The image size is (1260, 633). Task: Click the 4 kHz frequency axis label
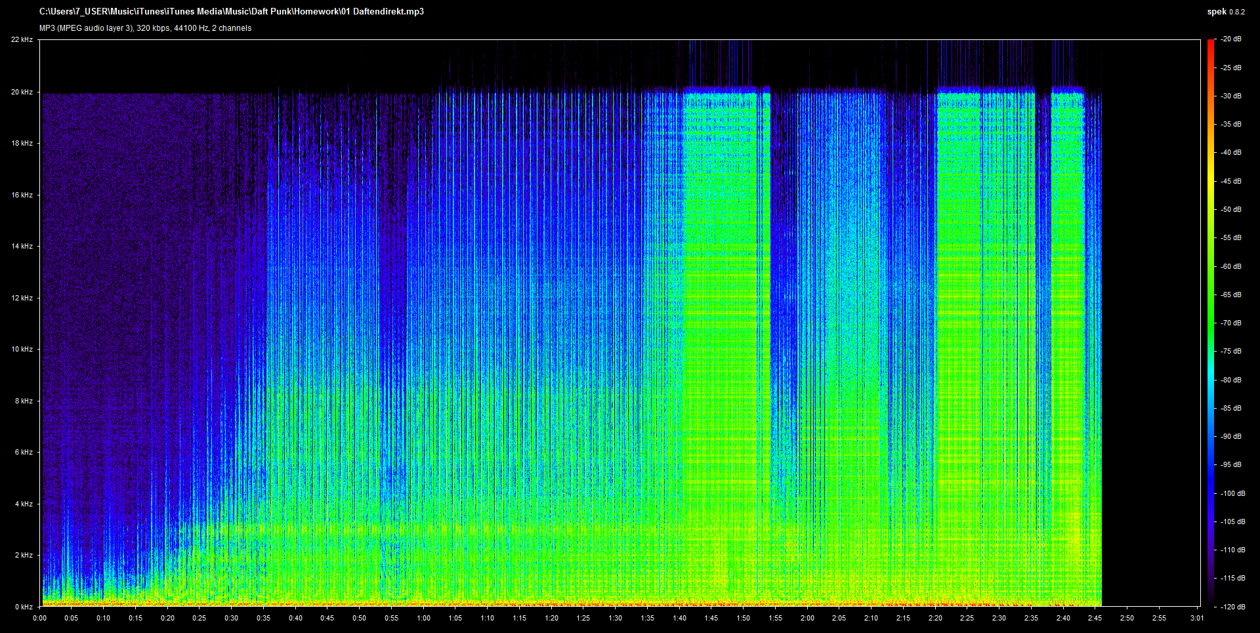coord(24,504)
